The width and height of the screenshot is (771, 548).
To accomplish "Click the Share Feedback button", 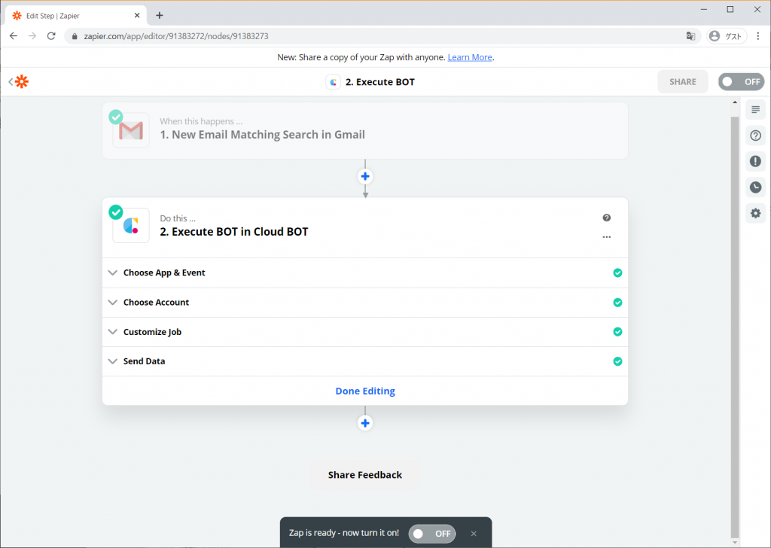I will (365, 475).
